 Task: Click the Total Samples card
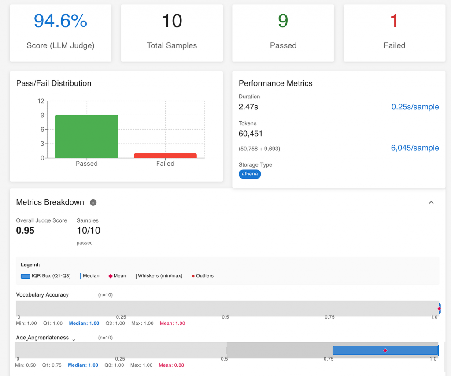point(172,33)
